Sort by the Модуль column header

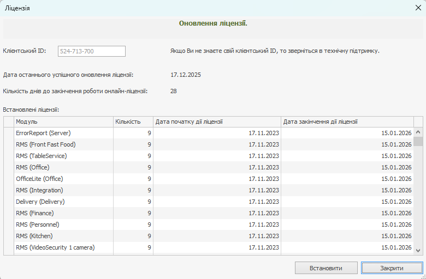63,122
